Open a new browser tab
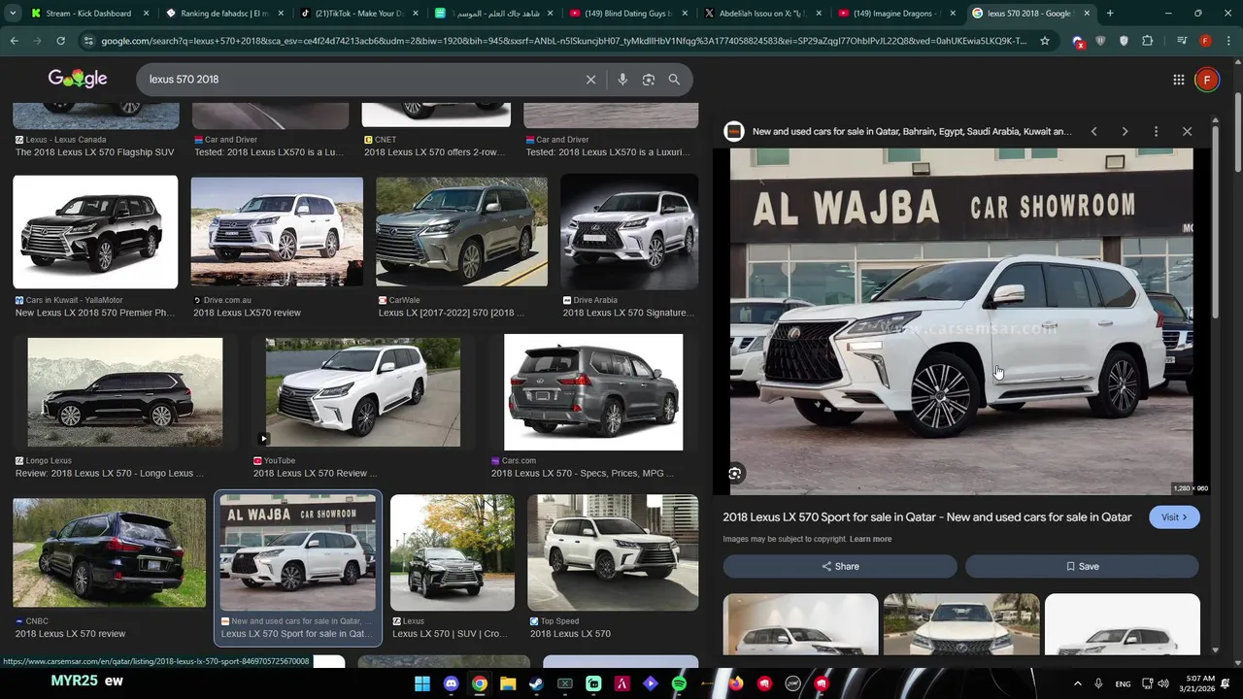The height and width of the screenshot is (699, 1243). pos(1110,14)
